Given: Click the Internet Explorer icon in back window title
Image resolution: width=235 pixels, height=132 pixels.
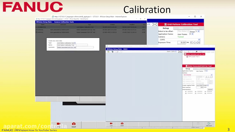Looking at the screenshot, I should click(53, 17).
